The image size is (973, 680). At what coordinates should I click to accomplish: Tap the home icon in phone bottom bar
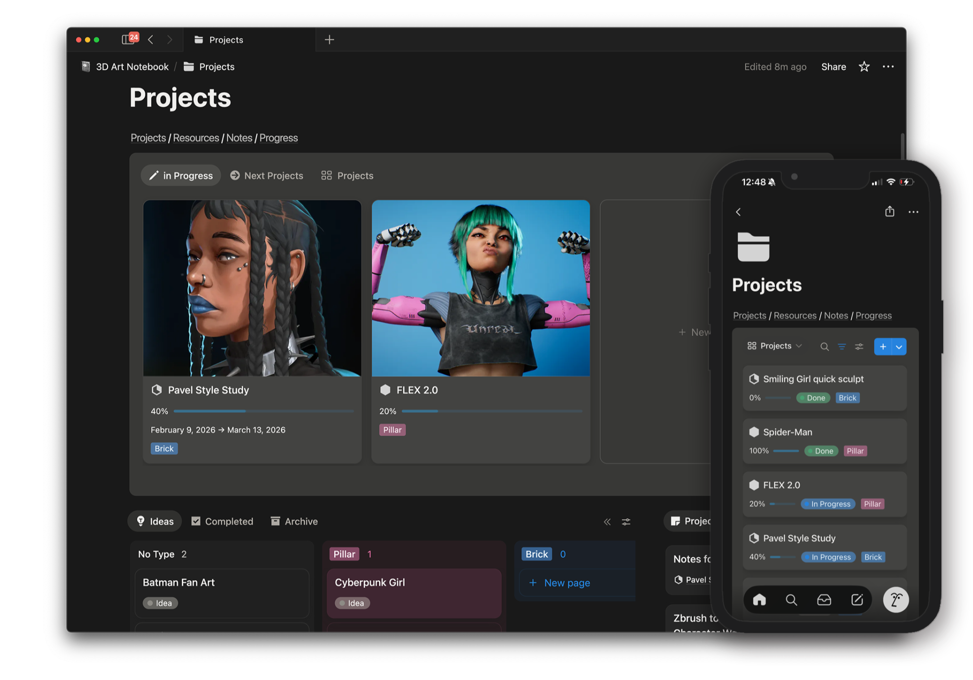click(x=759, y=600)
